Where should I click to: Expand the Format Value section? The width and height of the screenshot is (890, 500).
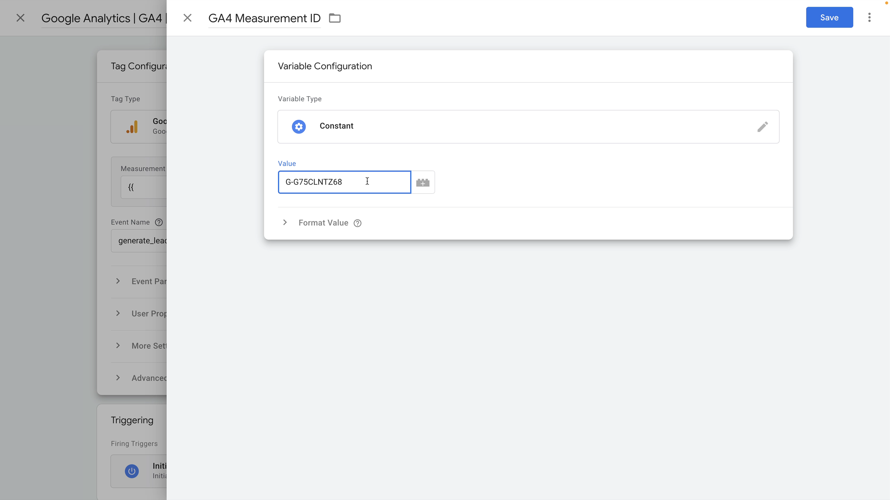[x=285, y=222]
